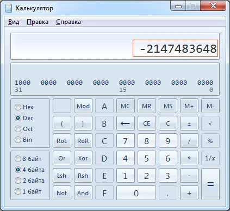Select the Dec number base
This screenshot has width=230, height=211.
24,118
